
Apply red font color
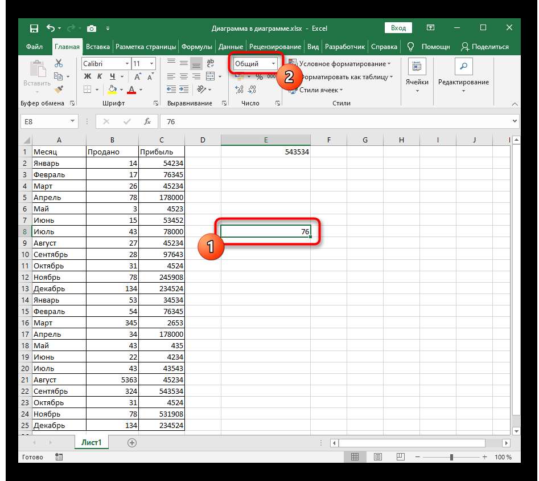coord(131,89)
